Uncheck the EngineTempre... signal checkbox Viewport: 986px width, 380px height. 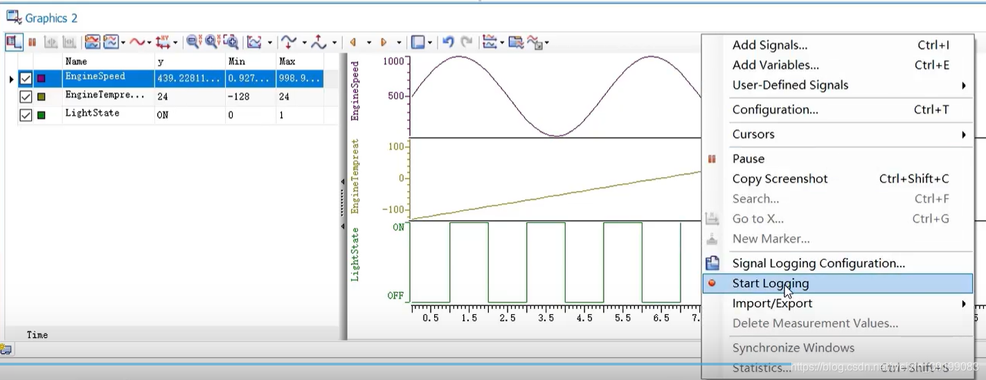click(x=26, y=97)
